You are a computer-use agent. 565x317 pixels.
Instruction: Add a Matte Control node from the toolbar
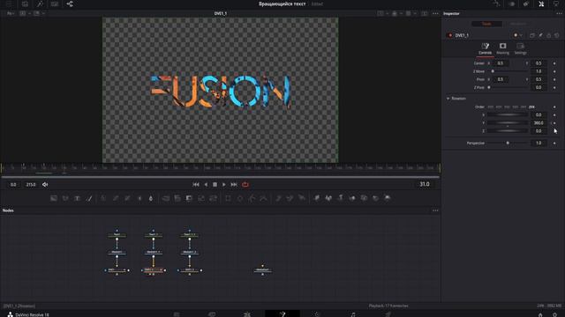(189, 198)
